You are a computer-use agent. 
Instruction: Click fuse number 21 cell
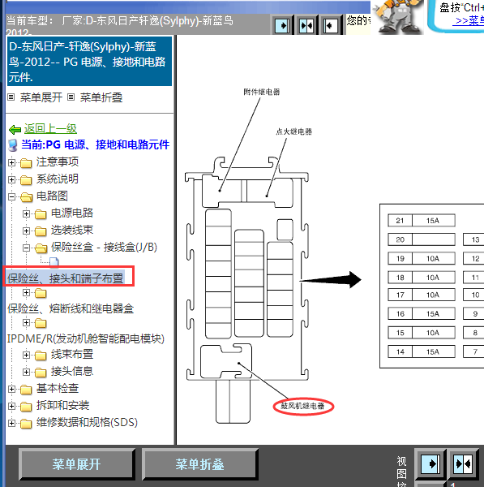[400, 221]
